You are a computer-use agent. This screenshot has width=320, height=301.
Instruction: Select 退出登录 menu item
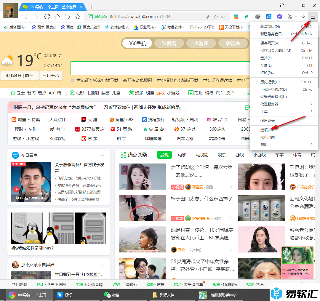[x=284, y=121]
